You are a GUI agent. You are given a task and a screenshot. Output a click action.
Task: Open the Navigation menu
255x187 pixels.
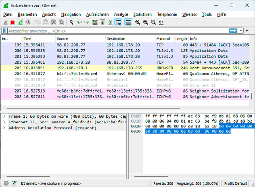click(x=71, y=14)
